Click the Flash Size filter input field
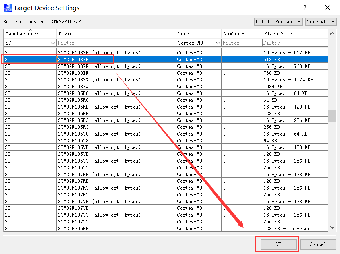 [295, 43]
